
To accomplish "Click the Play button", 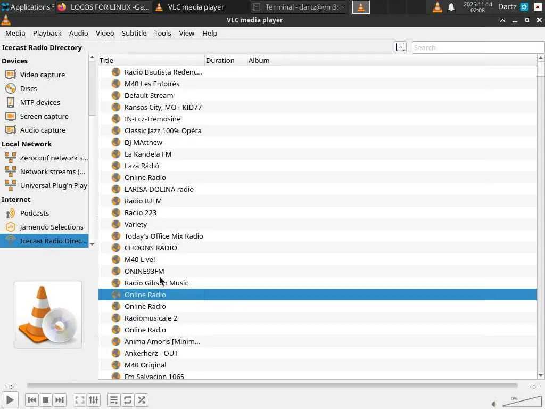I will [10, 400].
